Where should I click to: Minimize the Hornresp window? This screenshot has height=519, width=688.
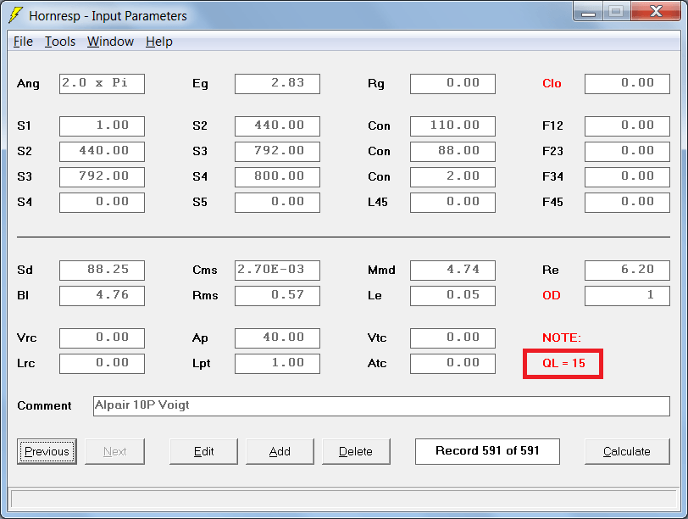[588, 12]
